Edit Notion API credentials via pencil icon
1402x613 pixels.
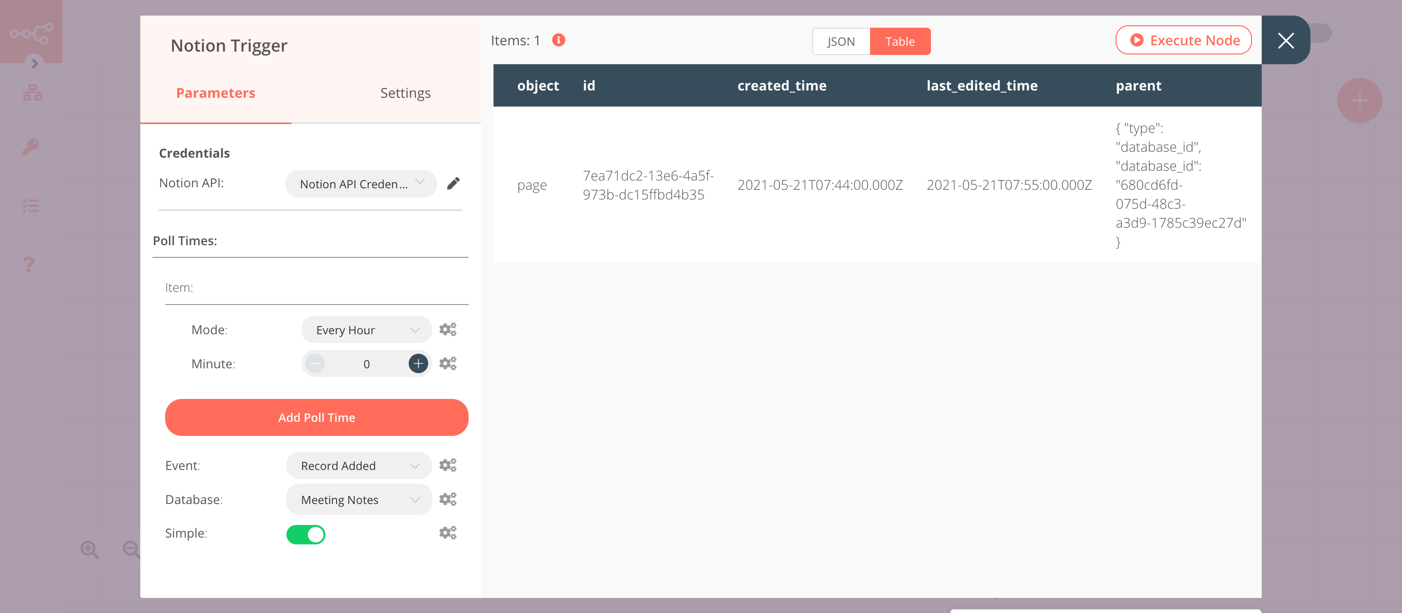coord(454,184)
